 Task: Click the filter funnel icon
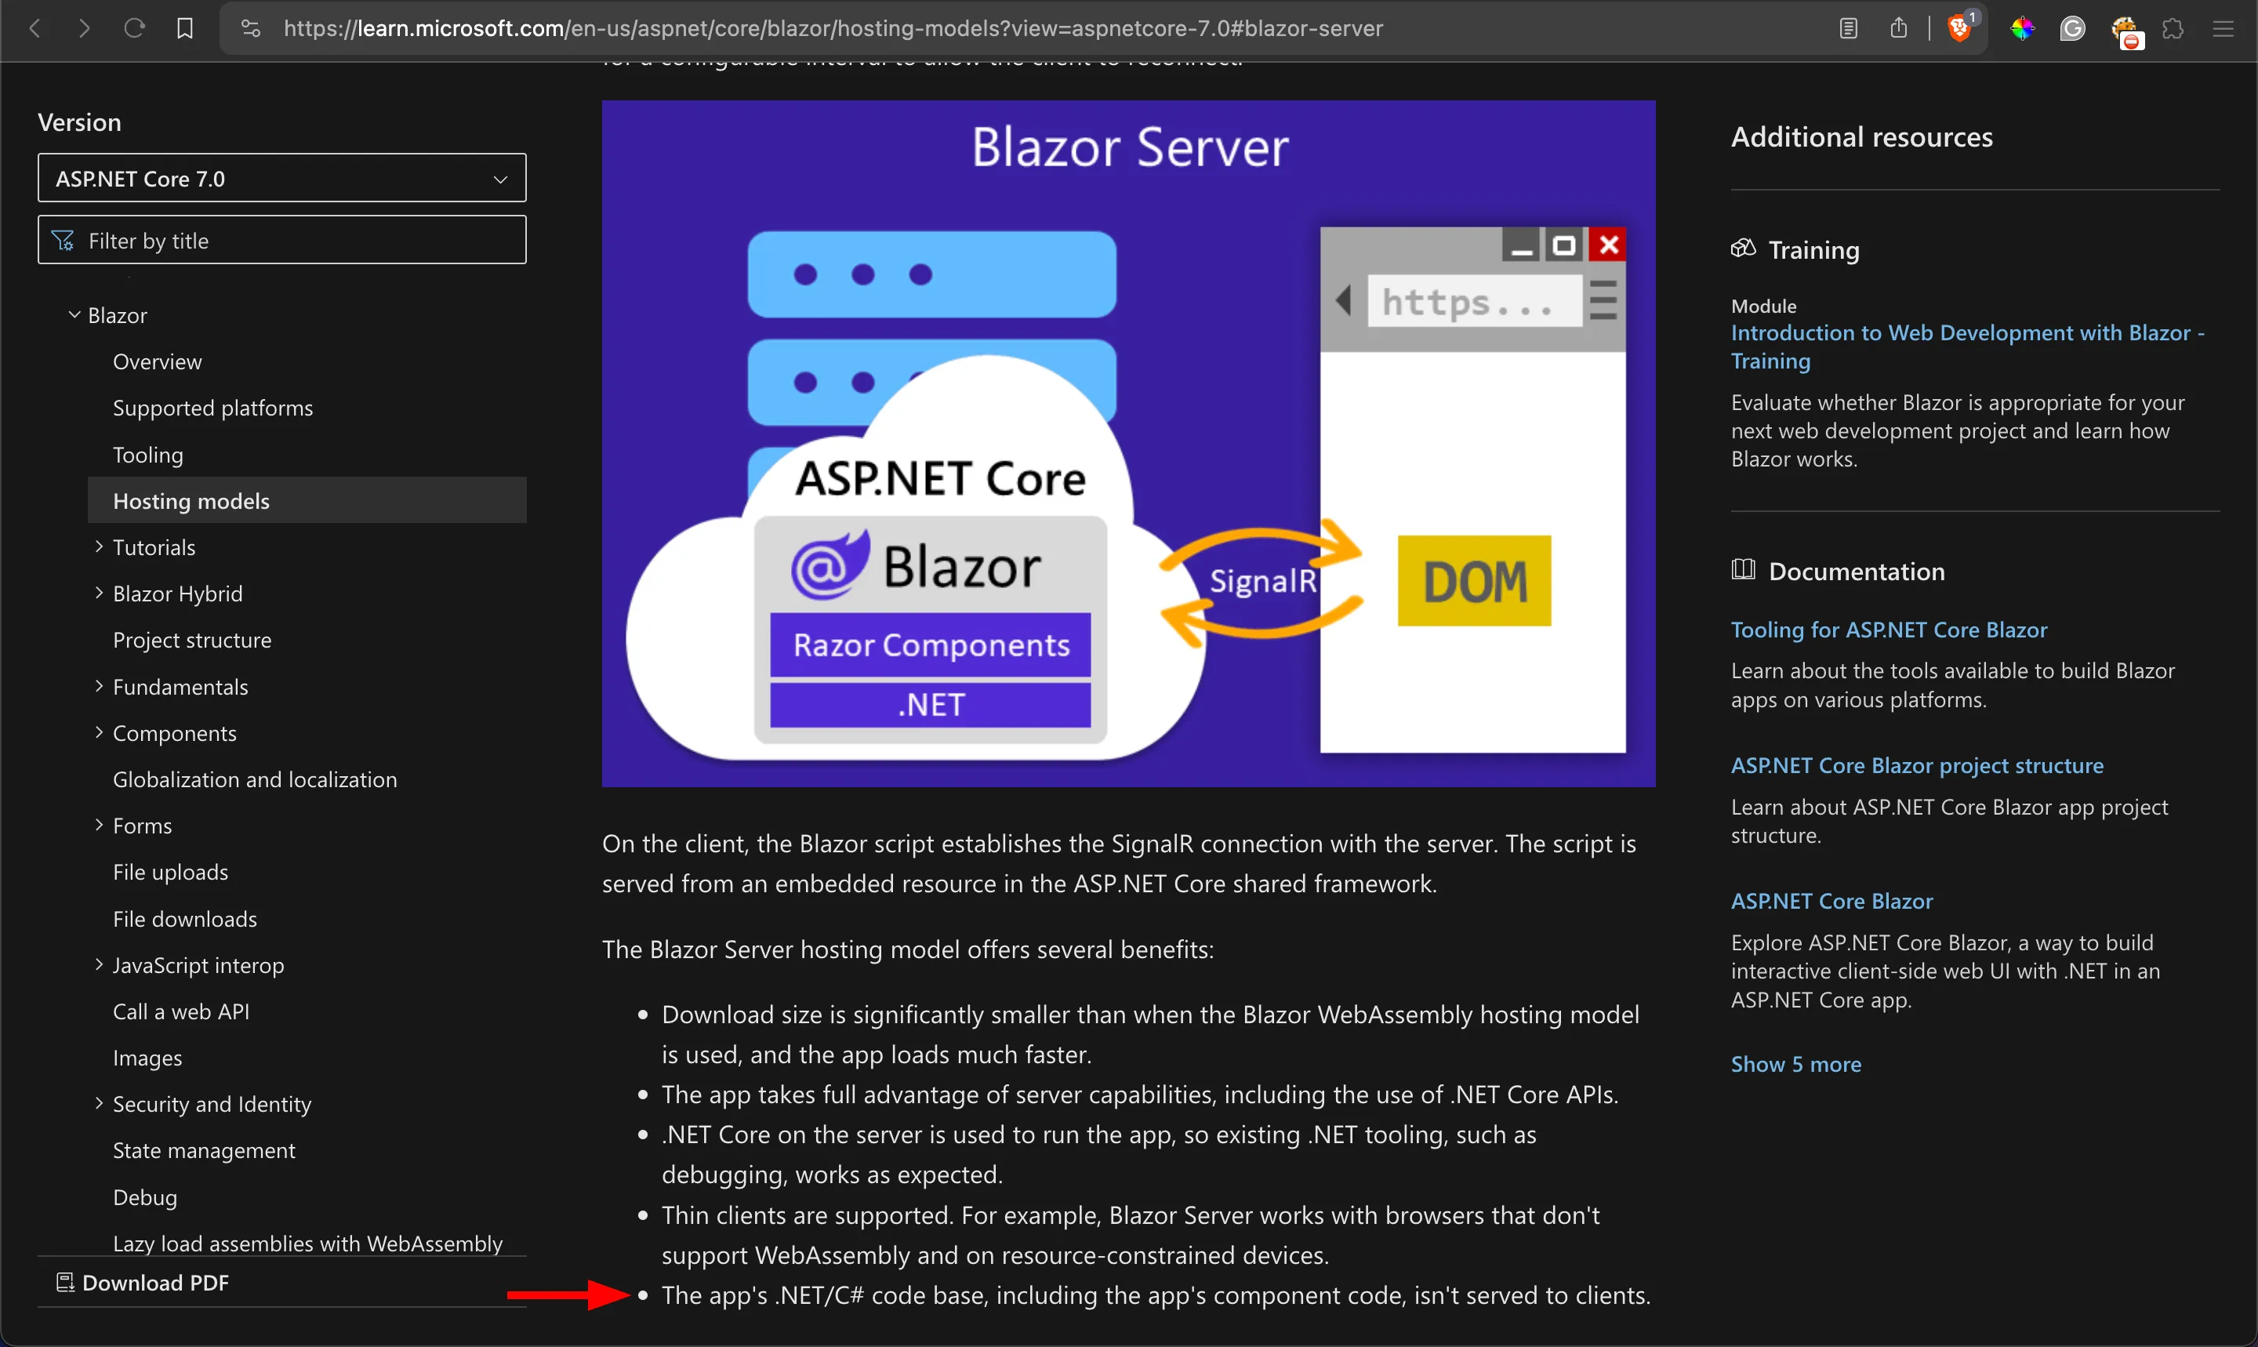pyautogui.click(x=63, y=241)
